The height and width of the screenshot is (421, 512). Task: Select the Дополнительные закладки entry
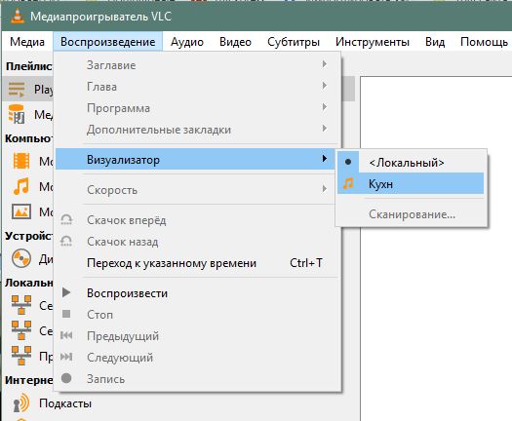tap(198, 130)
